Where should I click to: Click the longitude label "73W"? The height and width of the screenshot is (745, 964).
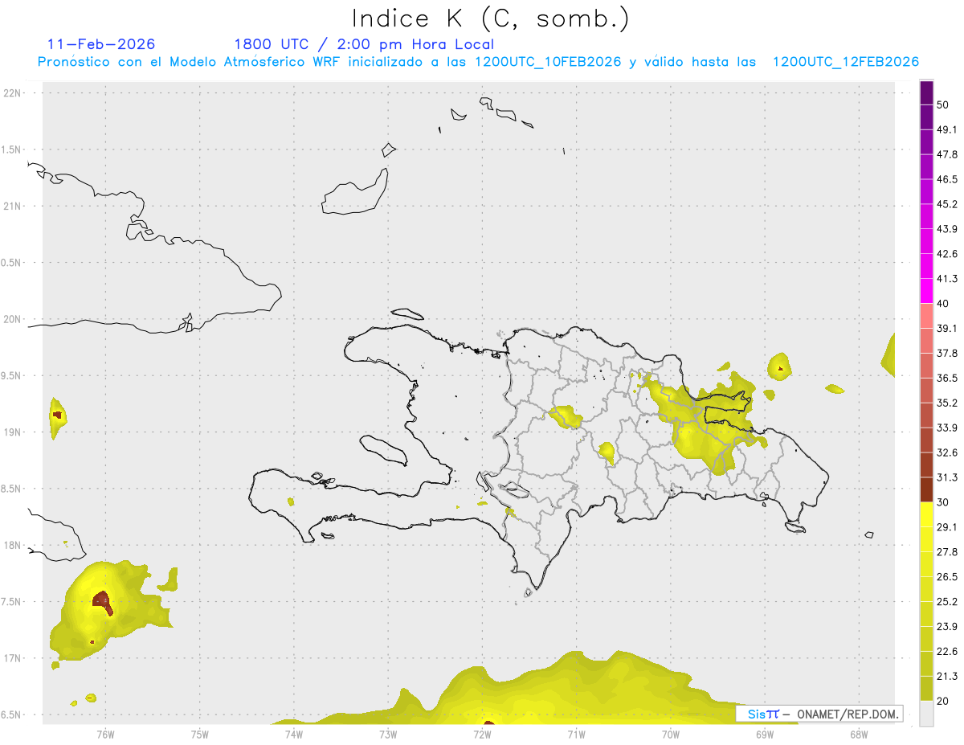pos(388,735)
